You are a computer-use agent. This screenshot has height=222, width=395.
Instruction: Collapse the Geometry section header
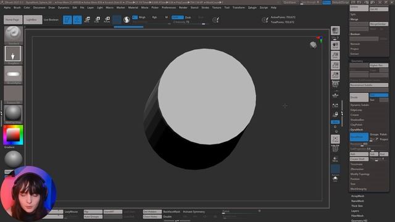click(x=357, y=61)
